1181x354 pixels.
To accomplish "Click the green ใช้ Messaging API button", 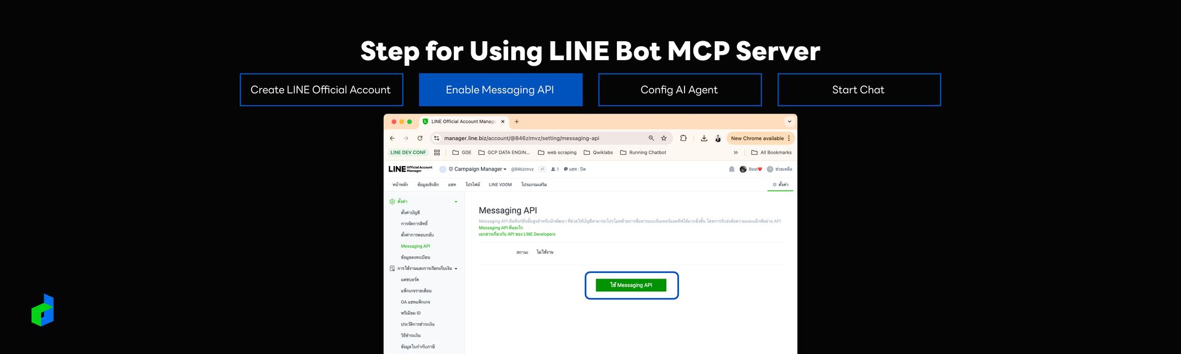I will click(631, 285).
